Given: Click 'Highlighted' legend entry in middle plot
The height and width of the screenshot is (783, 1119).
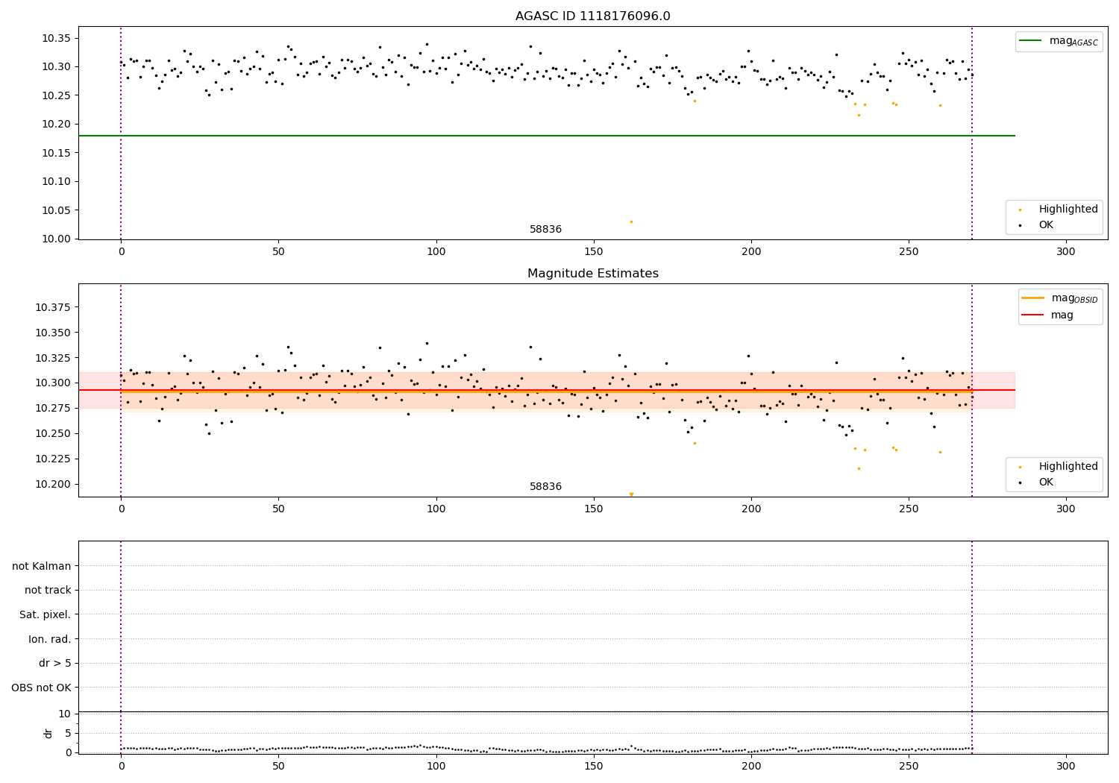Looking at the screenshot, I should 1068,467.
